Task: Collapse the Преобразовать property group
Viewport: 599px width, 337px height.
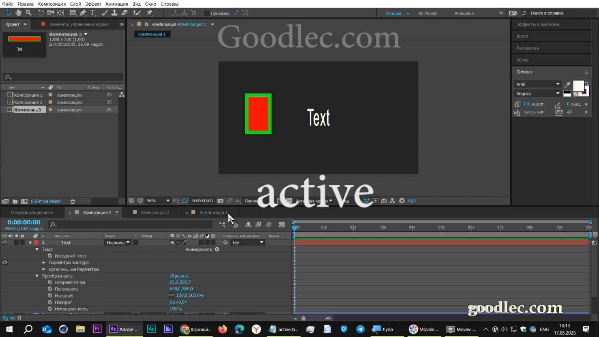Action: pos(37,276)
